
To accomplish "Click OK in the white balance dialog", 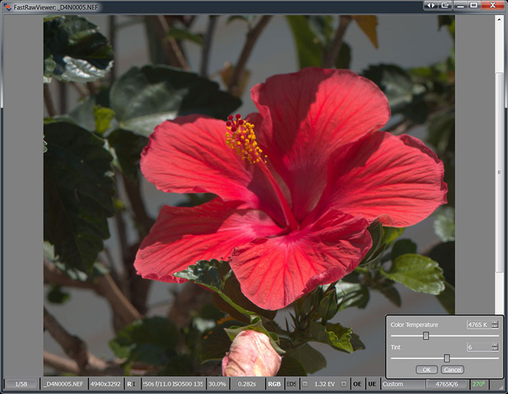I will 426,370.
